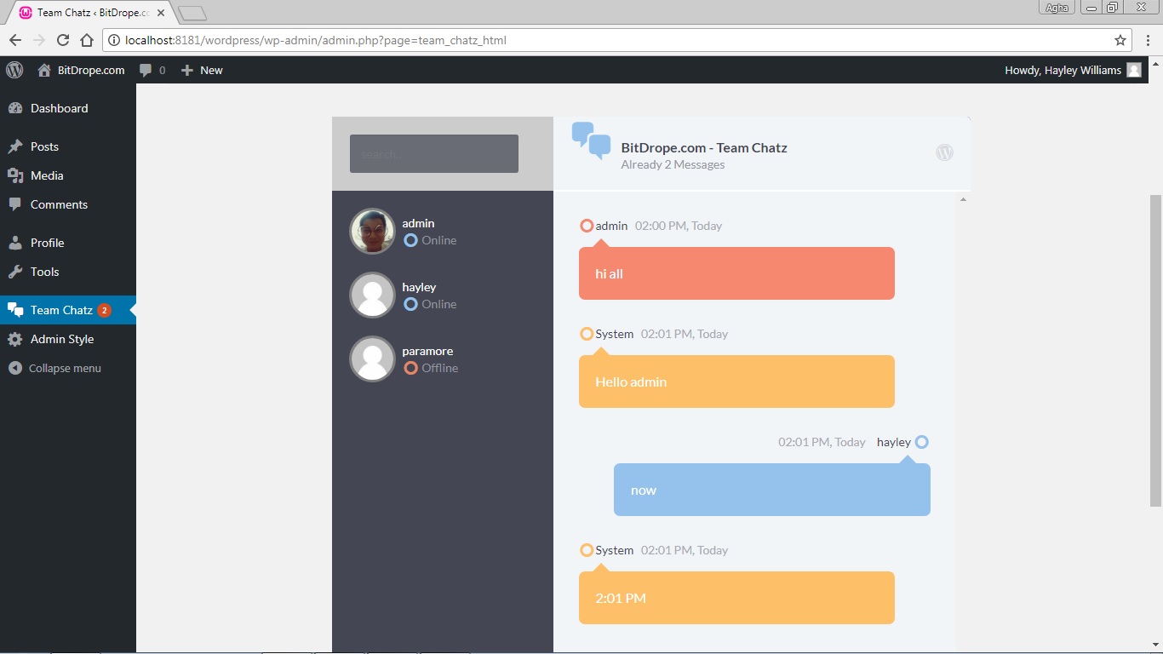Screen dimensions: 1163x654
Task: Open Dashboard gauge icon in sidebar
Action: click(15, 108)
